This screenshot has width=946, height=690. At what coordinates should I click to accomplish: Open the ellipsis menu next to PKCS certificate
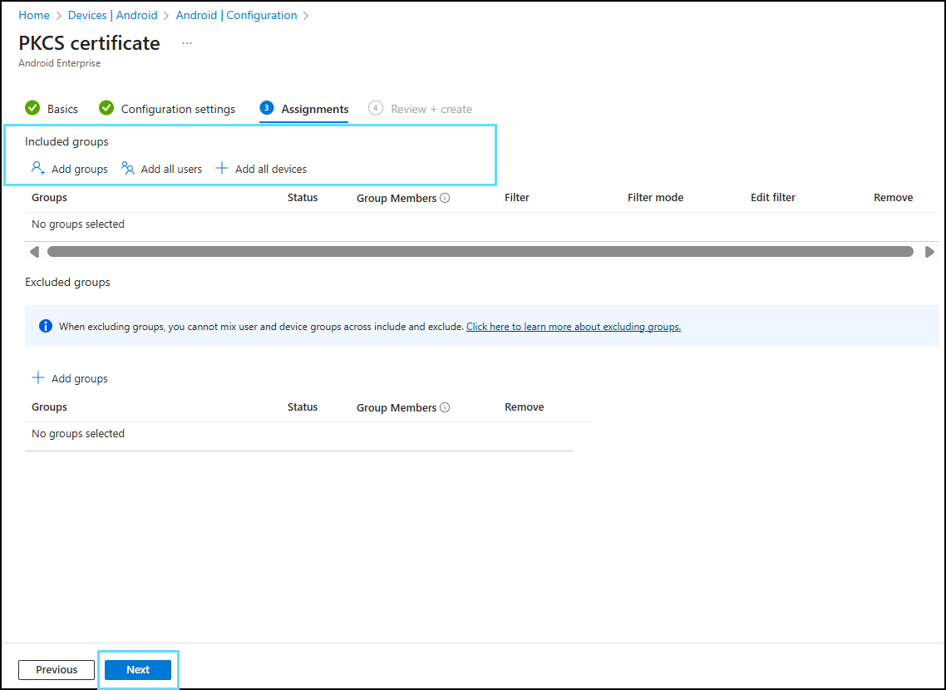pos(187,43)
